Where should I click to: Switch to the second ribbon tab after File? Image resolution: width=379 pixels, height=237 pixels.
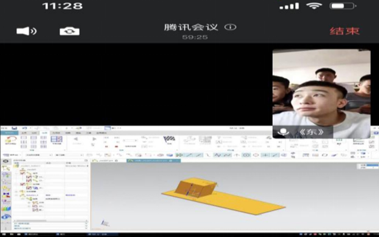point(34,133)
